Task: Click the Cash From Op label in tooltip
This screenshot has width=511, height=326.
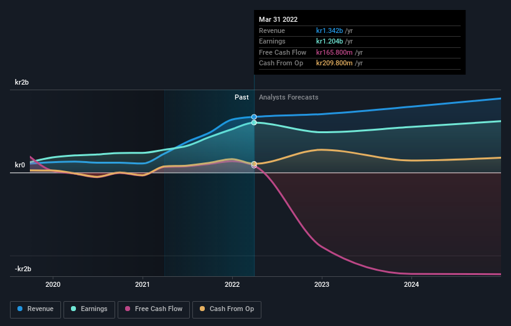Action: (x=281, y=63)
